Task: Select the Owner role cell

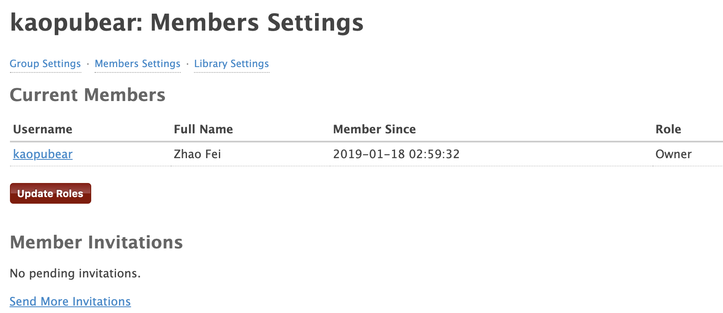Action: tap(673, 154)
